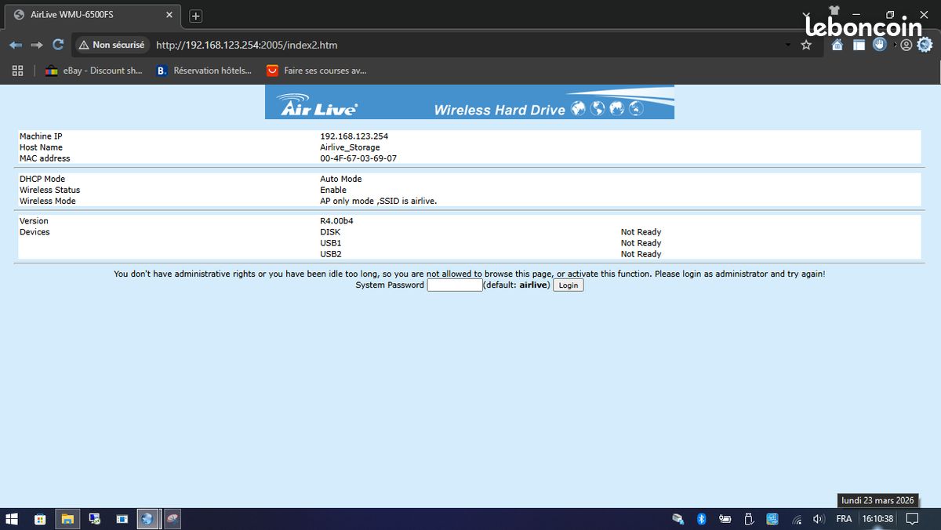Bookmark this page with the star icon
This screenshot has width=941, height=530.
click(x=806, y=45)
